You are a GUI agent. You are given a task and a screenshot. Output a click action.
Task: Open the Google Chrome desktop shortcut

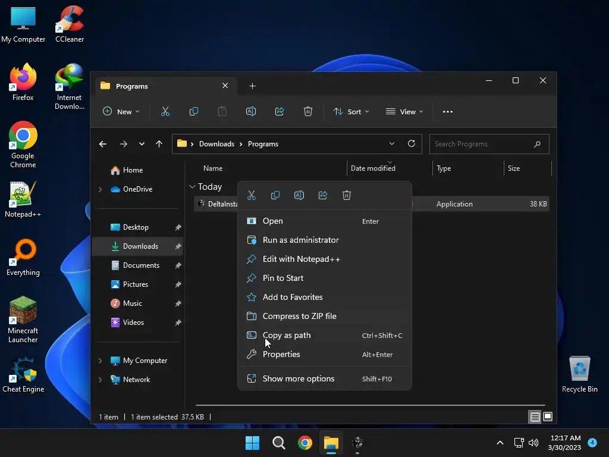pos(23,145)
